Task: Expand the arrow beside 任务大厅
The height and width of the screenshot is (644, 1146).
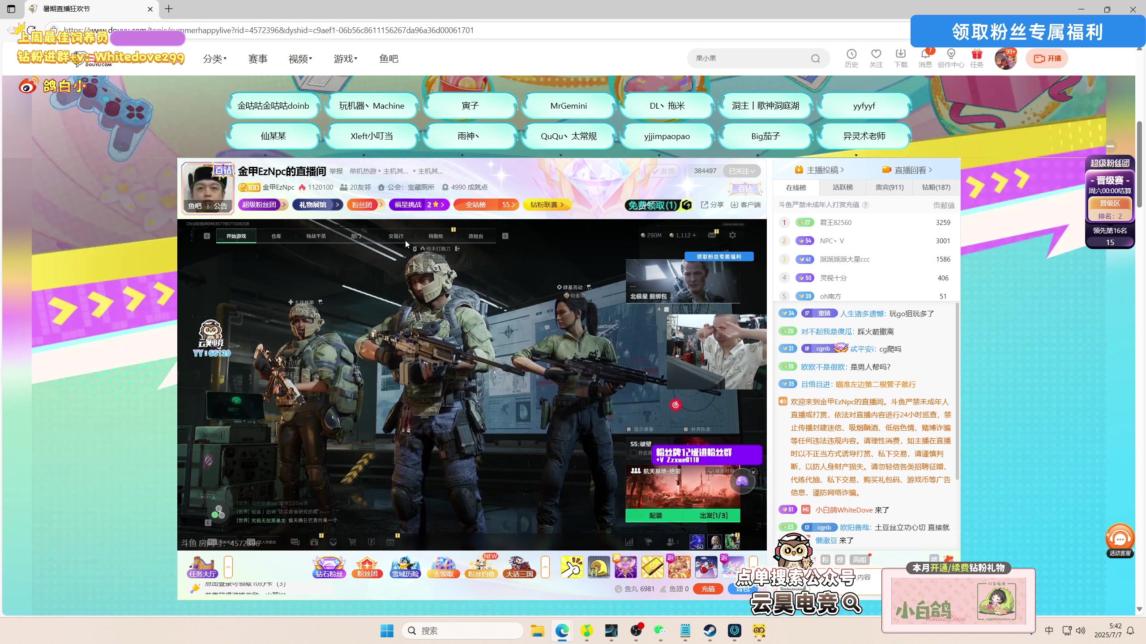Action: pyautogui.click(x=228, y=567)
